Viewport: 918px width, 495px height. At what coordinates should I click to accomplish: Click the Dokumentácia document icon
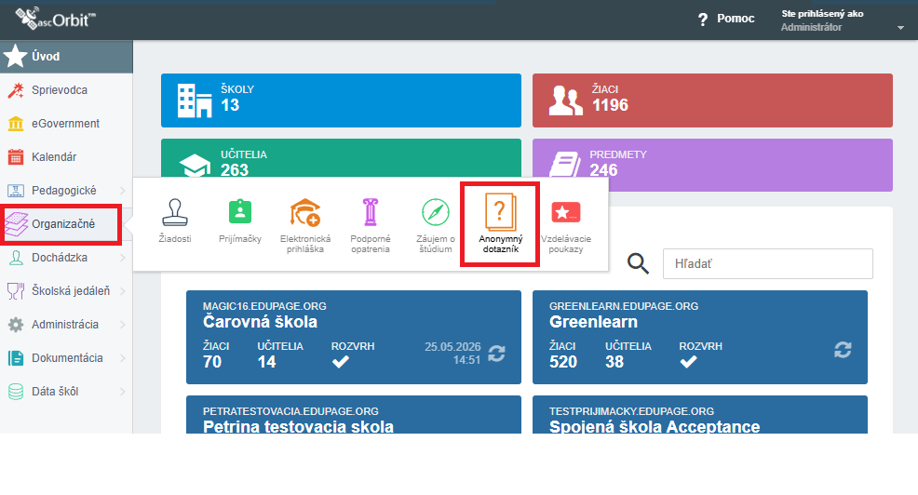click(16, 358)
